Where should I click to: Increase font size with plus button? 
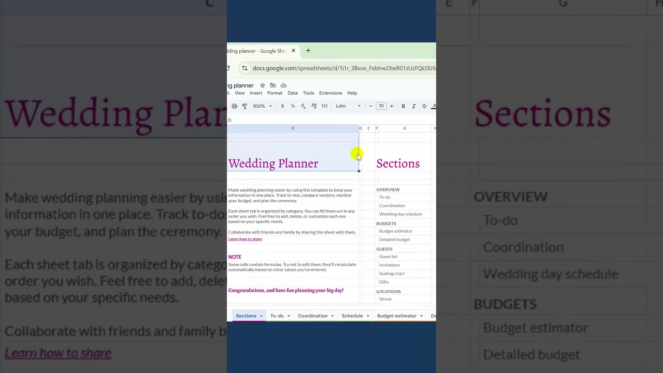392,106
